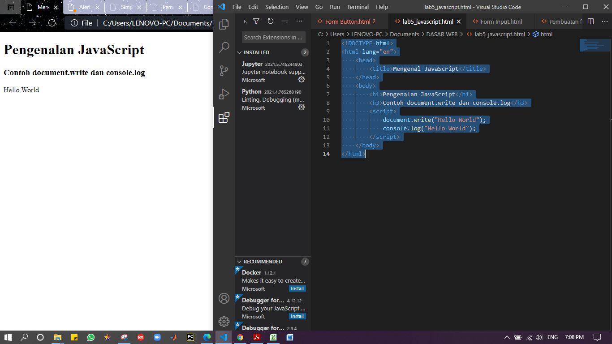Screen dimensions: 612x344
Task: Split the editor using the split icon
Action: 590,21
